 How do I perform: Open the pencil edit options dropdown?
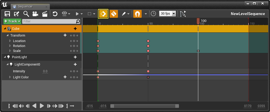[126, 14]
